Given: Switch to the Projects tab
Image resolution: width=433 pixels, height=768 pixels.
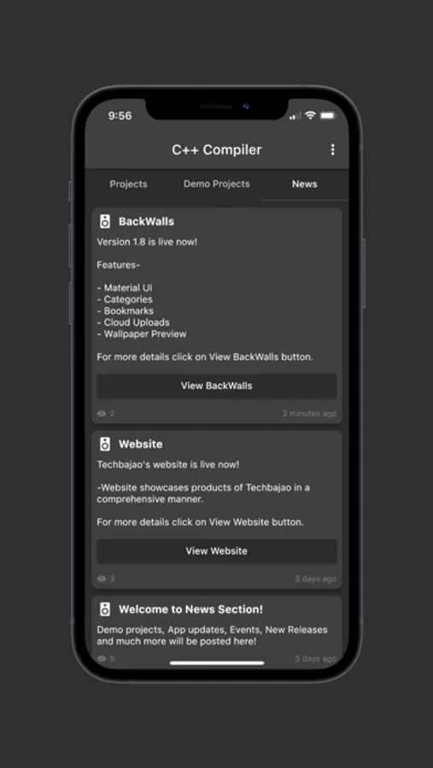Looking at the screenshot, I should pos(128,184).
